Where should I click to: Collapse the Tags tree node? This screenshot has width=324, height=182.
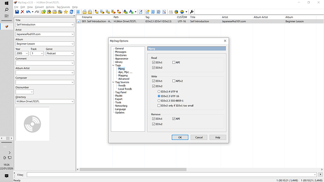(113, 65)
